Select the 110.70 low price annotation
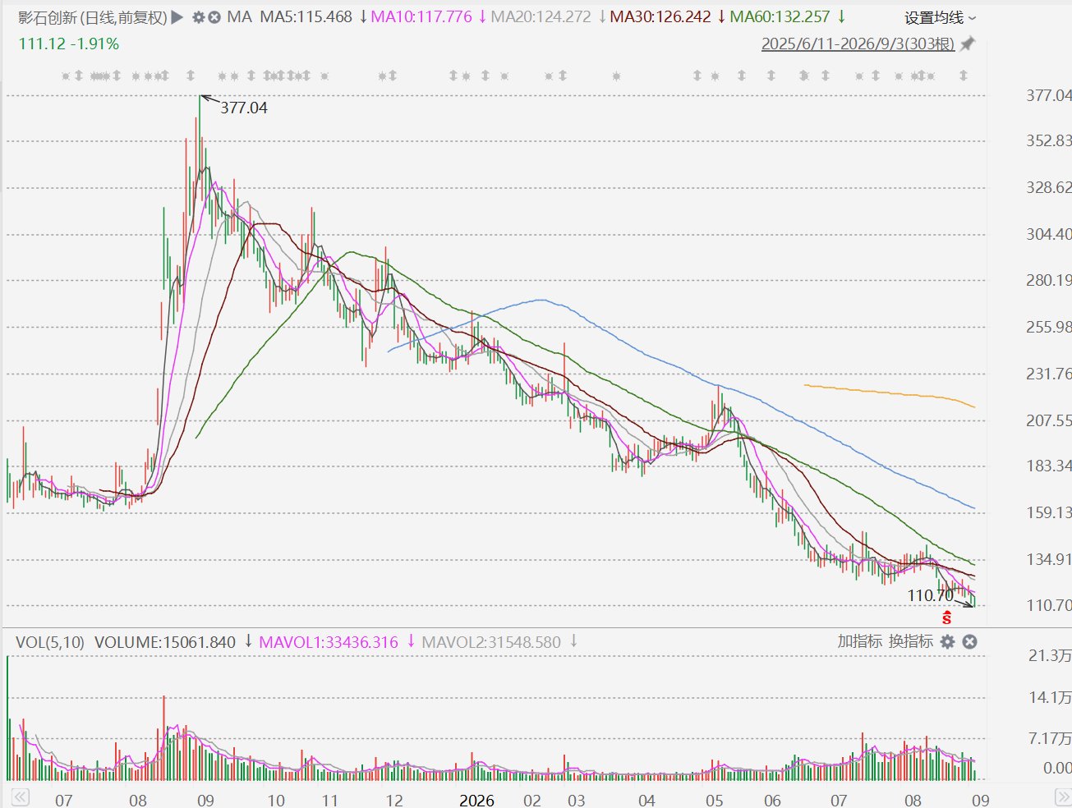 [931, 595]
